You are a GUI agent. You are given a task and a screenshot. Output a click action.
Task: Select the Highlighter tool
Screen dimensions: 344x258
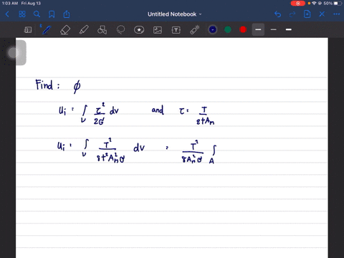tap(84, 30)
